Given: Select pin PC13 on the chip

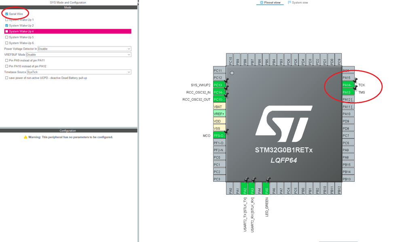Looking at the screenshot, I should click(220, 85).
